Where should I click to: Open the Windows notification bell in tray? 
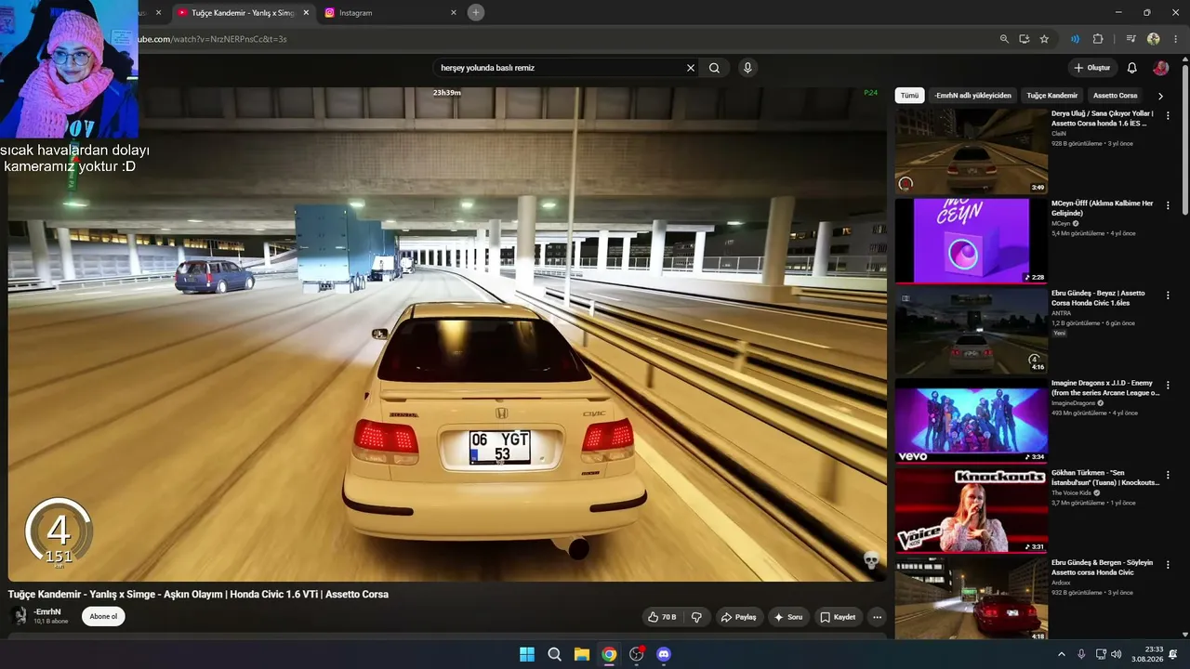pyautogui.click(x=1173, y=654)
